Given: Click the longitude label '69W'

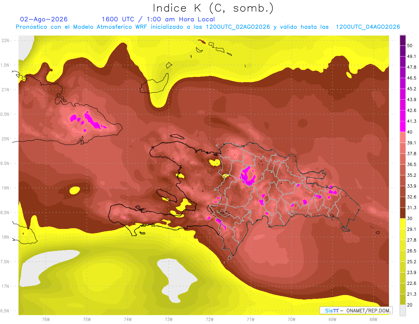Looking at the screenshot, I should 332,319.
